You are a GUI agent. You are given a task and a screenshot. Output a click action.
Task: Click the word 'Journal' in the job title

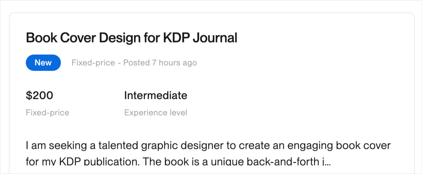(215, 38)
